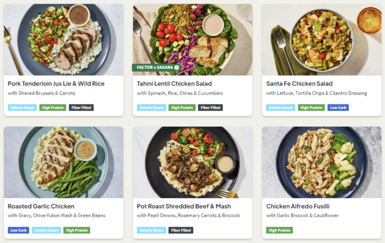Screen dimensions: 385x243
Task: Select Fiber Filled tag under Pork Tenderloin meal
Action: (81, 108)
